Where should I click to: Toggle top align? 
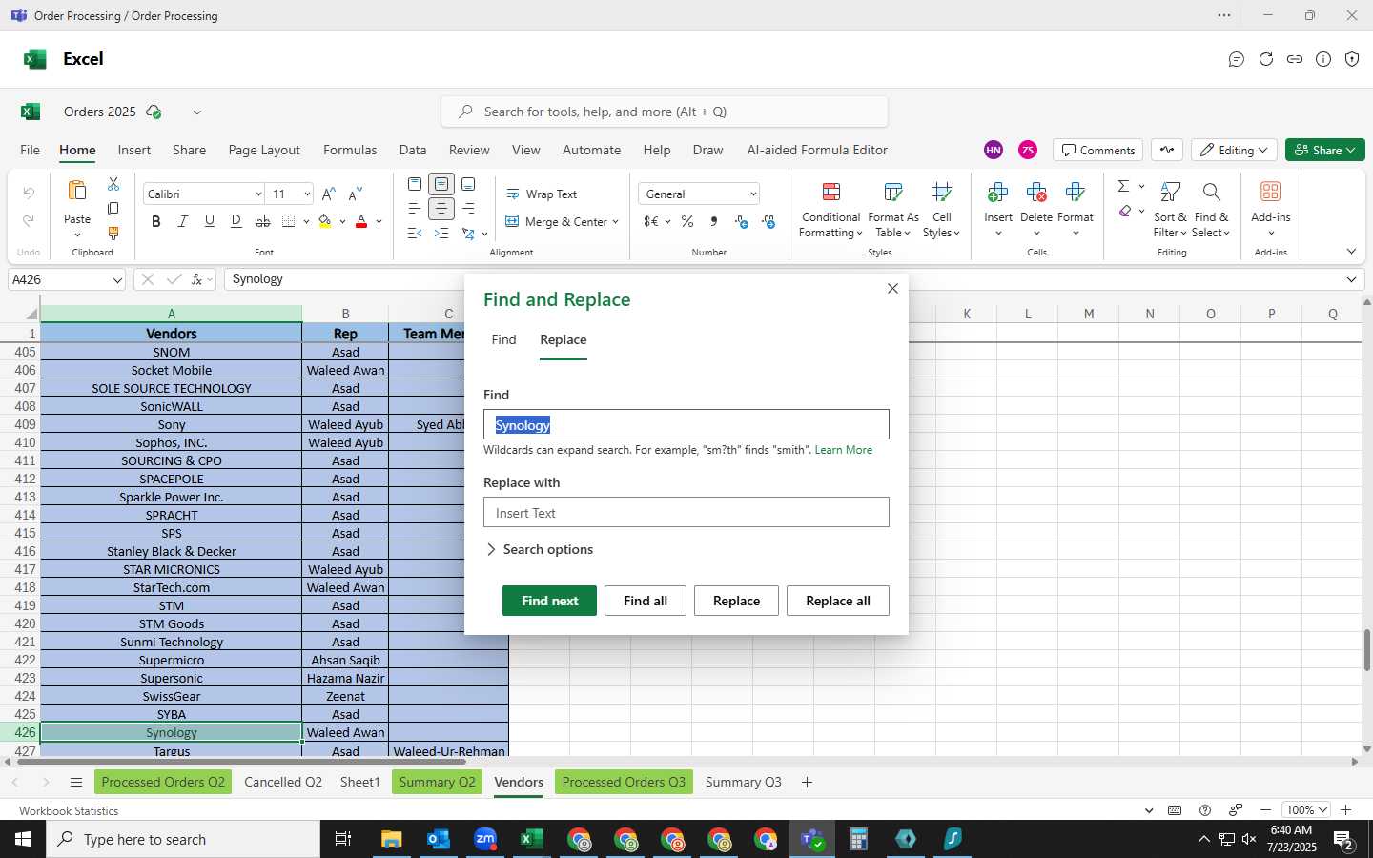tap(414, 184)
